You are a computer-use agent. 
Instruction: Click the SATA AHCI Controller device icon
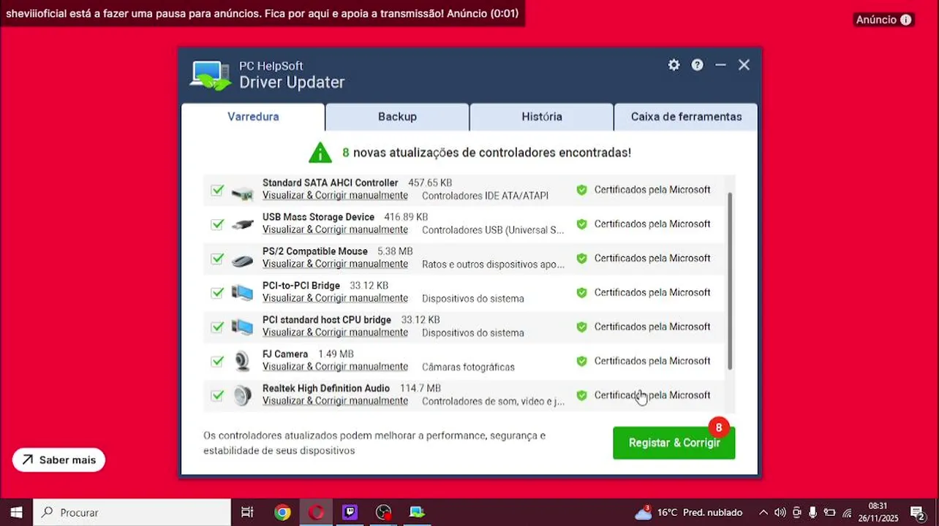pos(242,194)
